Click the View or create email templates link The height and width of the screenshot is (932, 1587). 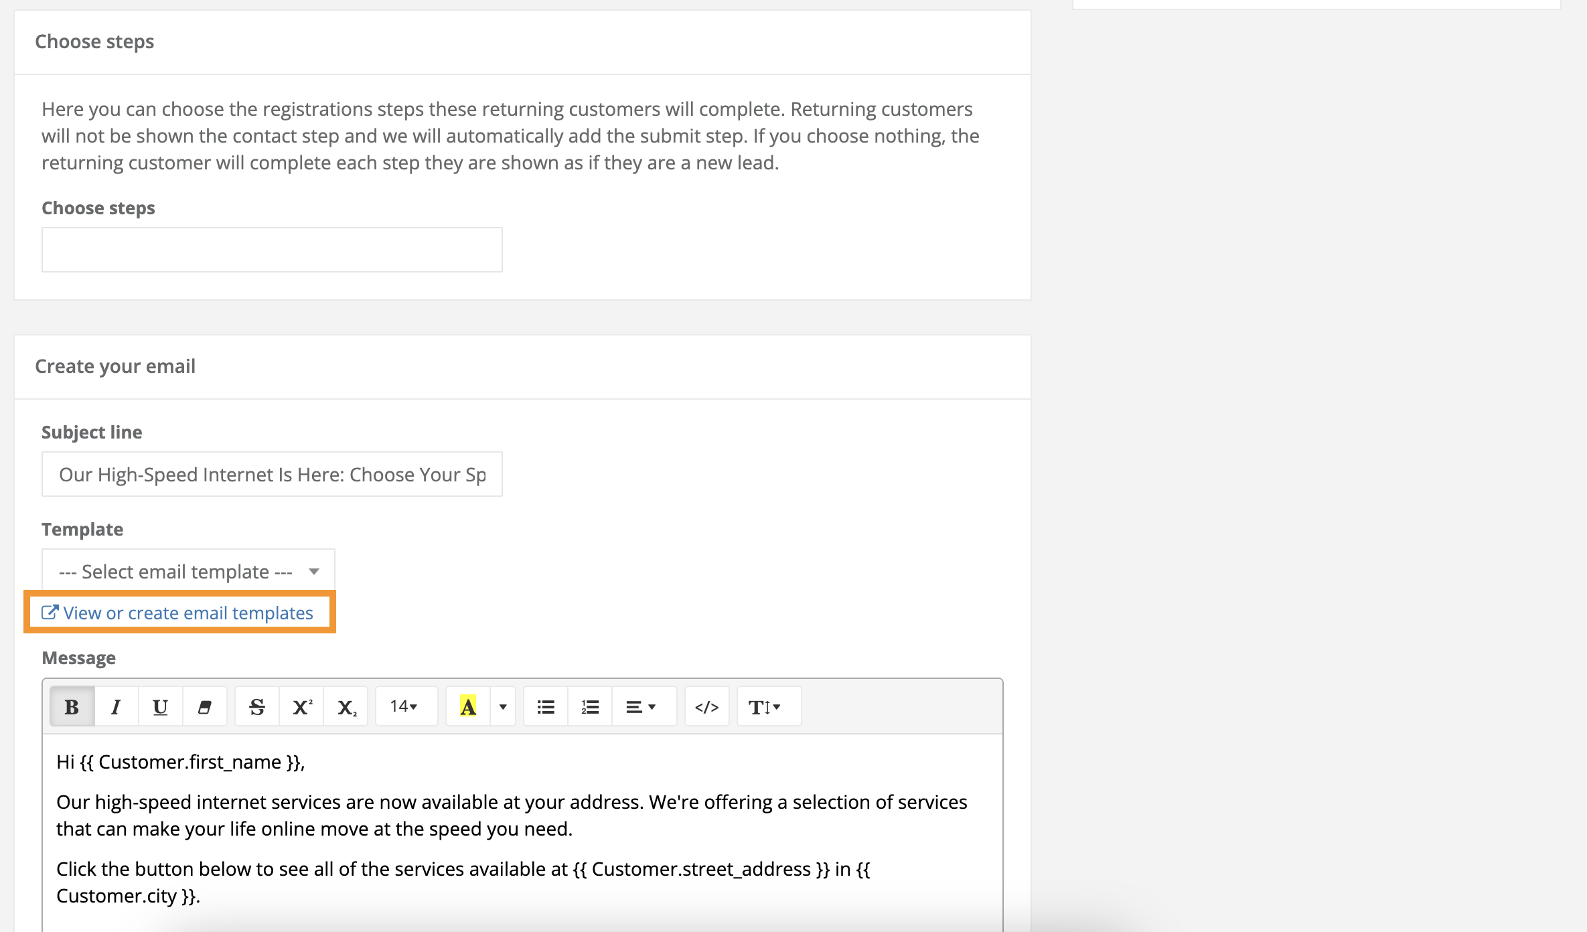pyautogui.click(x=187, y=613)
